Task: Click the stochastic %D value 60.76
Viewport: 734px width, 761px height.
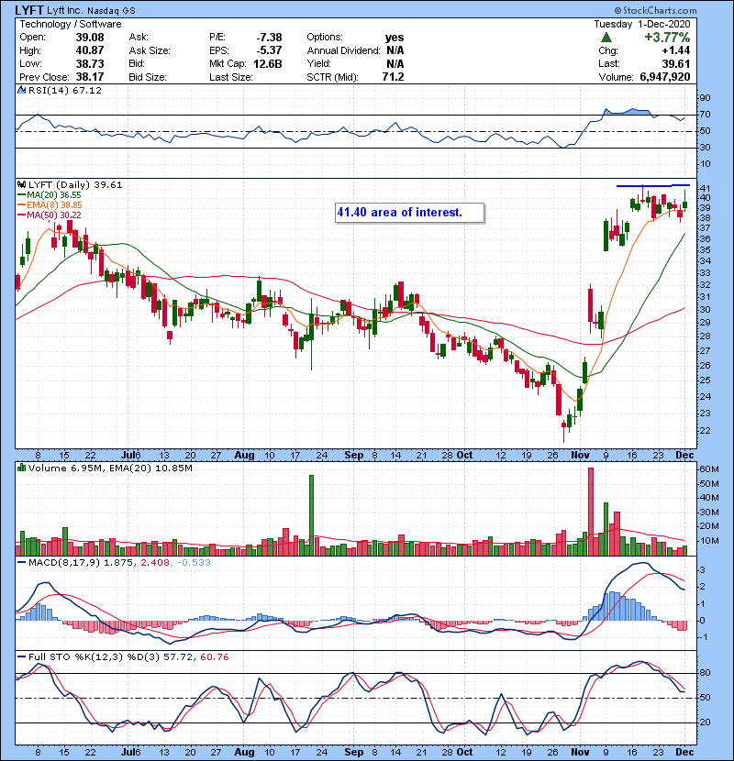Action: 214,656
